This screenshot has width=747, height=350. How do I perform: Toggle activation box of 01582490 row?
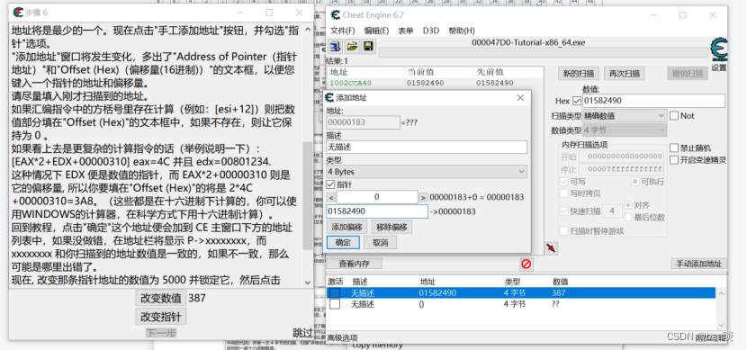(x=335, y=292)
